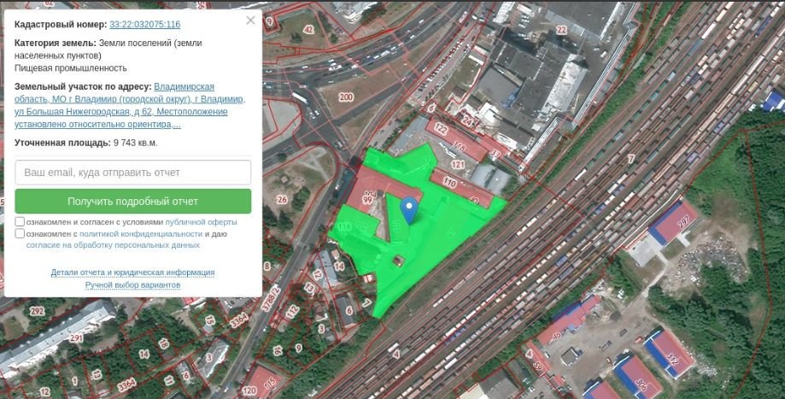The width and height of the screenshot is (785, 399).
Task: Select parcel 122 near the warehouse
Action: click(x=441, y=129)
